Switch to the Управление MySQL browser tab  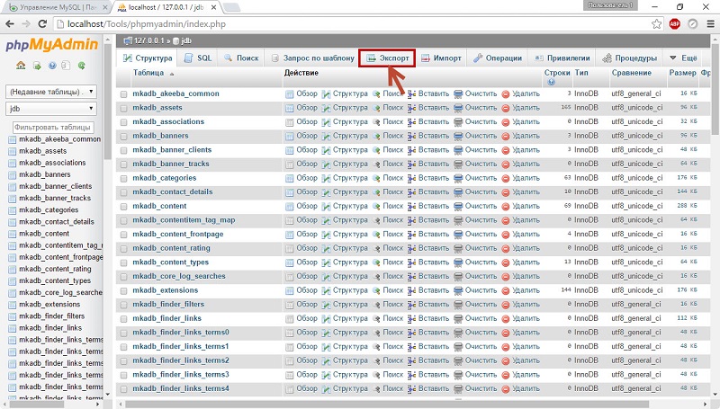coord(58,7)
